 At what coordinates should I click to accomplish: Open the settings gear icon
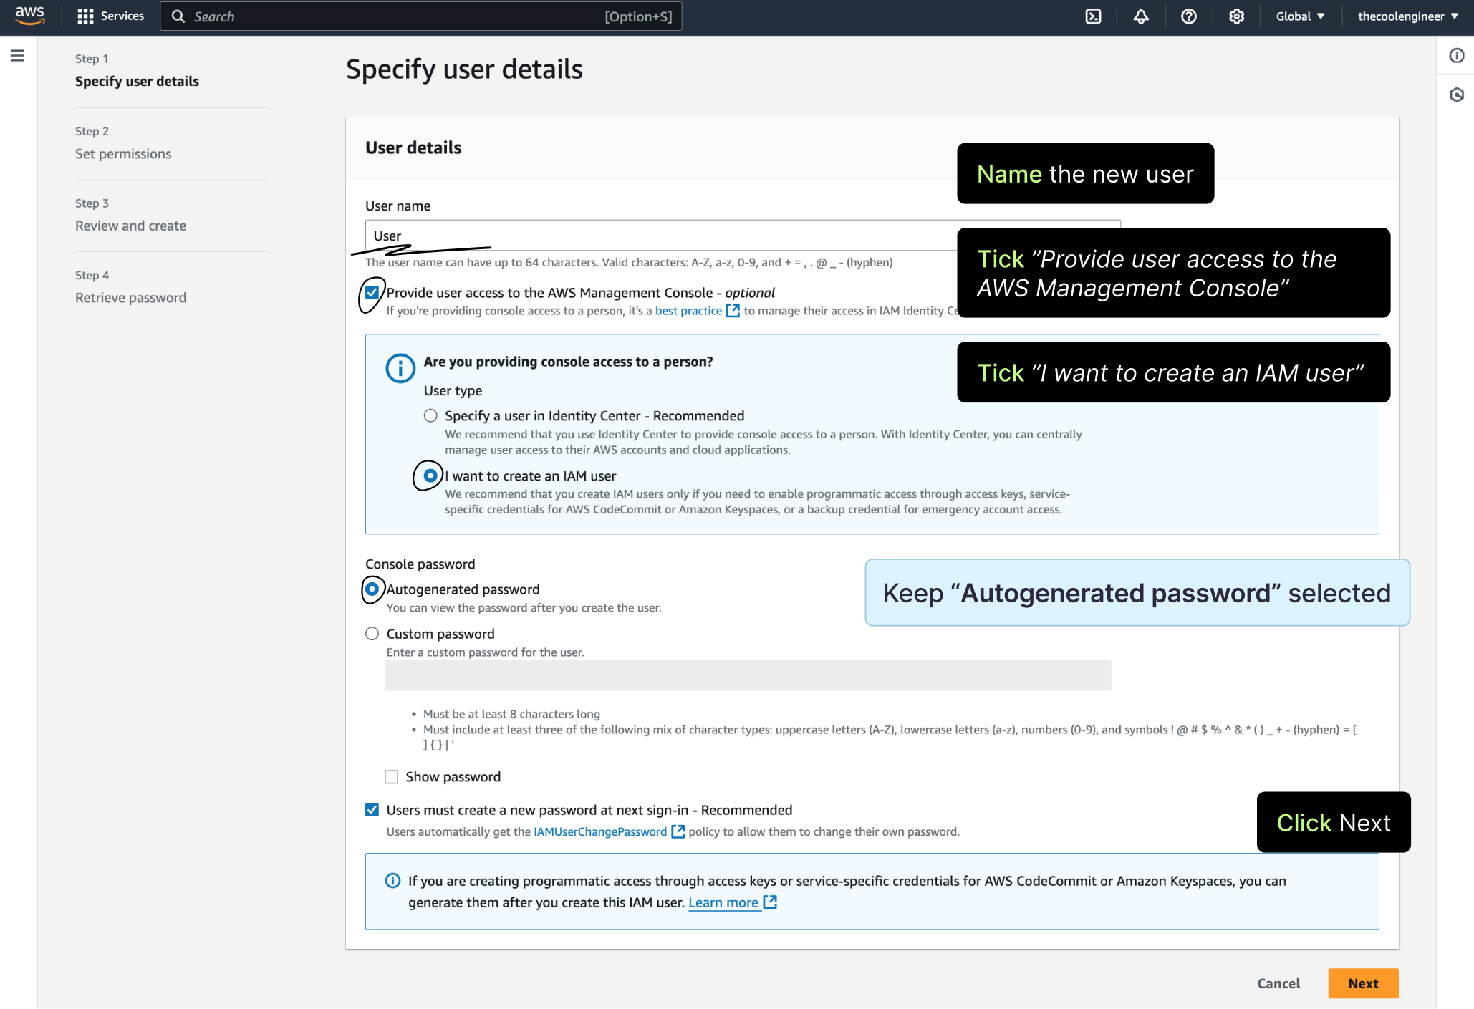point(1236,16)
